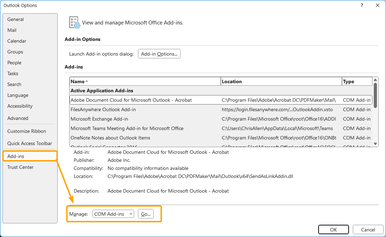Select Microsoft Exchange Add-in row
This screenshot has width=386, height=237.
(221, 119)
